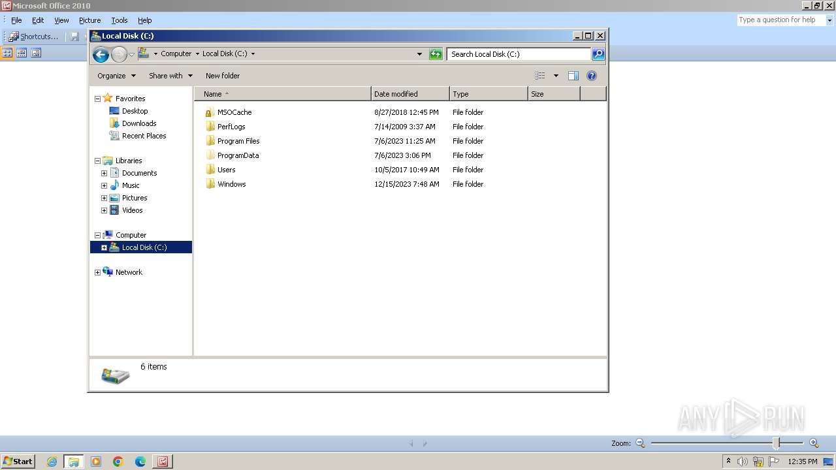This screenshot has width=836, height=470.
Task: Collapse the Favorites tree node
Action: pos(97,99)
